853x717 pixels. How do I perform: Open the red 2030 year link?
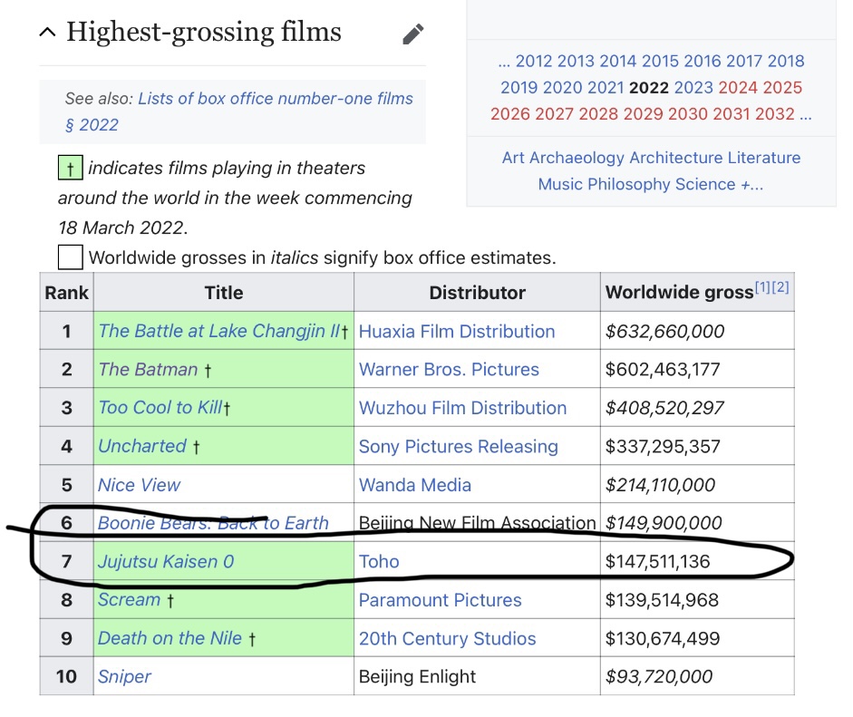tap(688, 113)
